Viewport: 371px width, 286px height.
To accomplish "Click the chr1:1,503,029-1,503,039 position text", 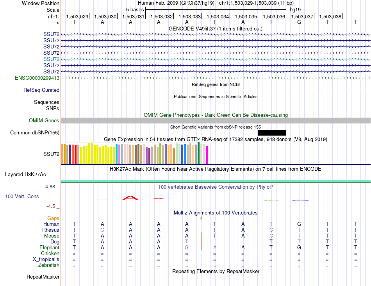I will point(257,3).
